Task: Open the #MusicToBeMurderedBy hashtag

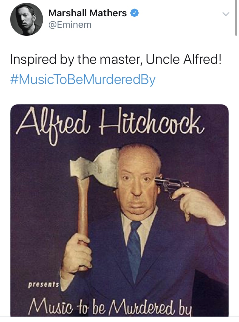Action: [83, 80]
